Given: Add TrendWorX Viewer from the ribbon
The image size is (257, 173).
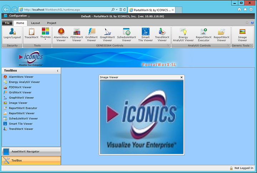Looking at the screenshot, I should point(162,35).
